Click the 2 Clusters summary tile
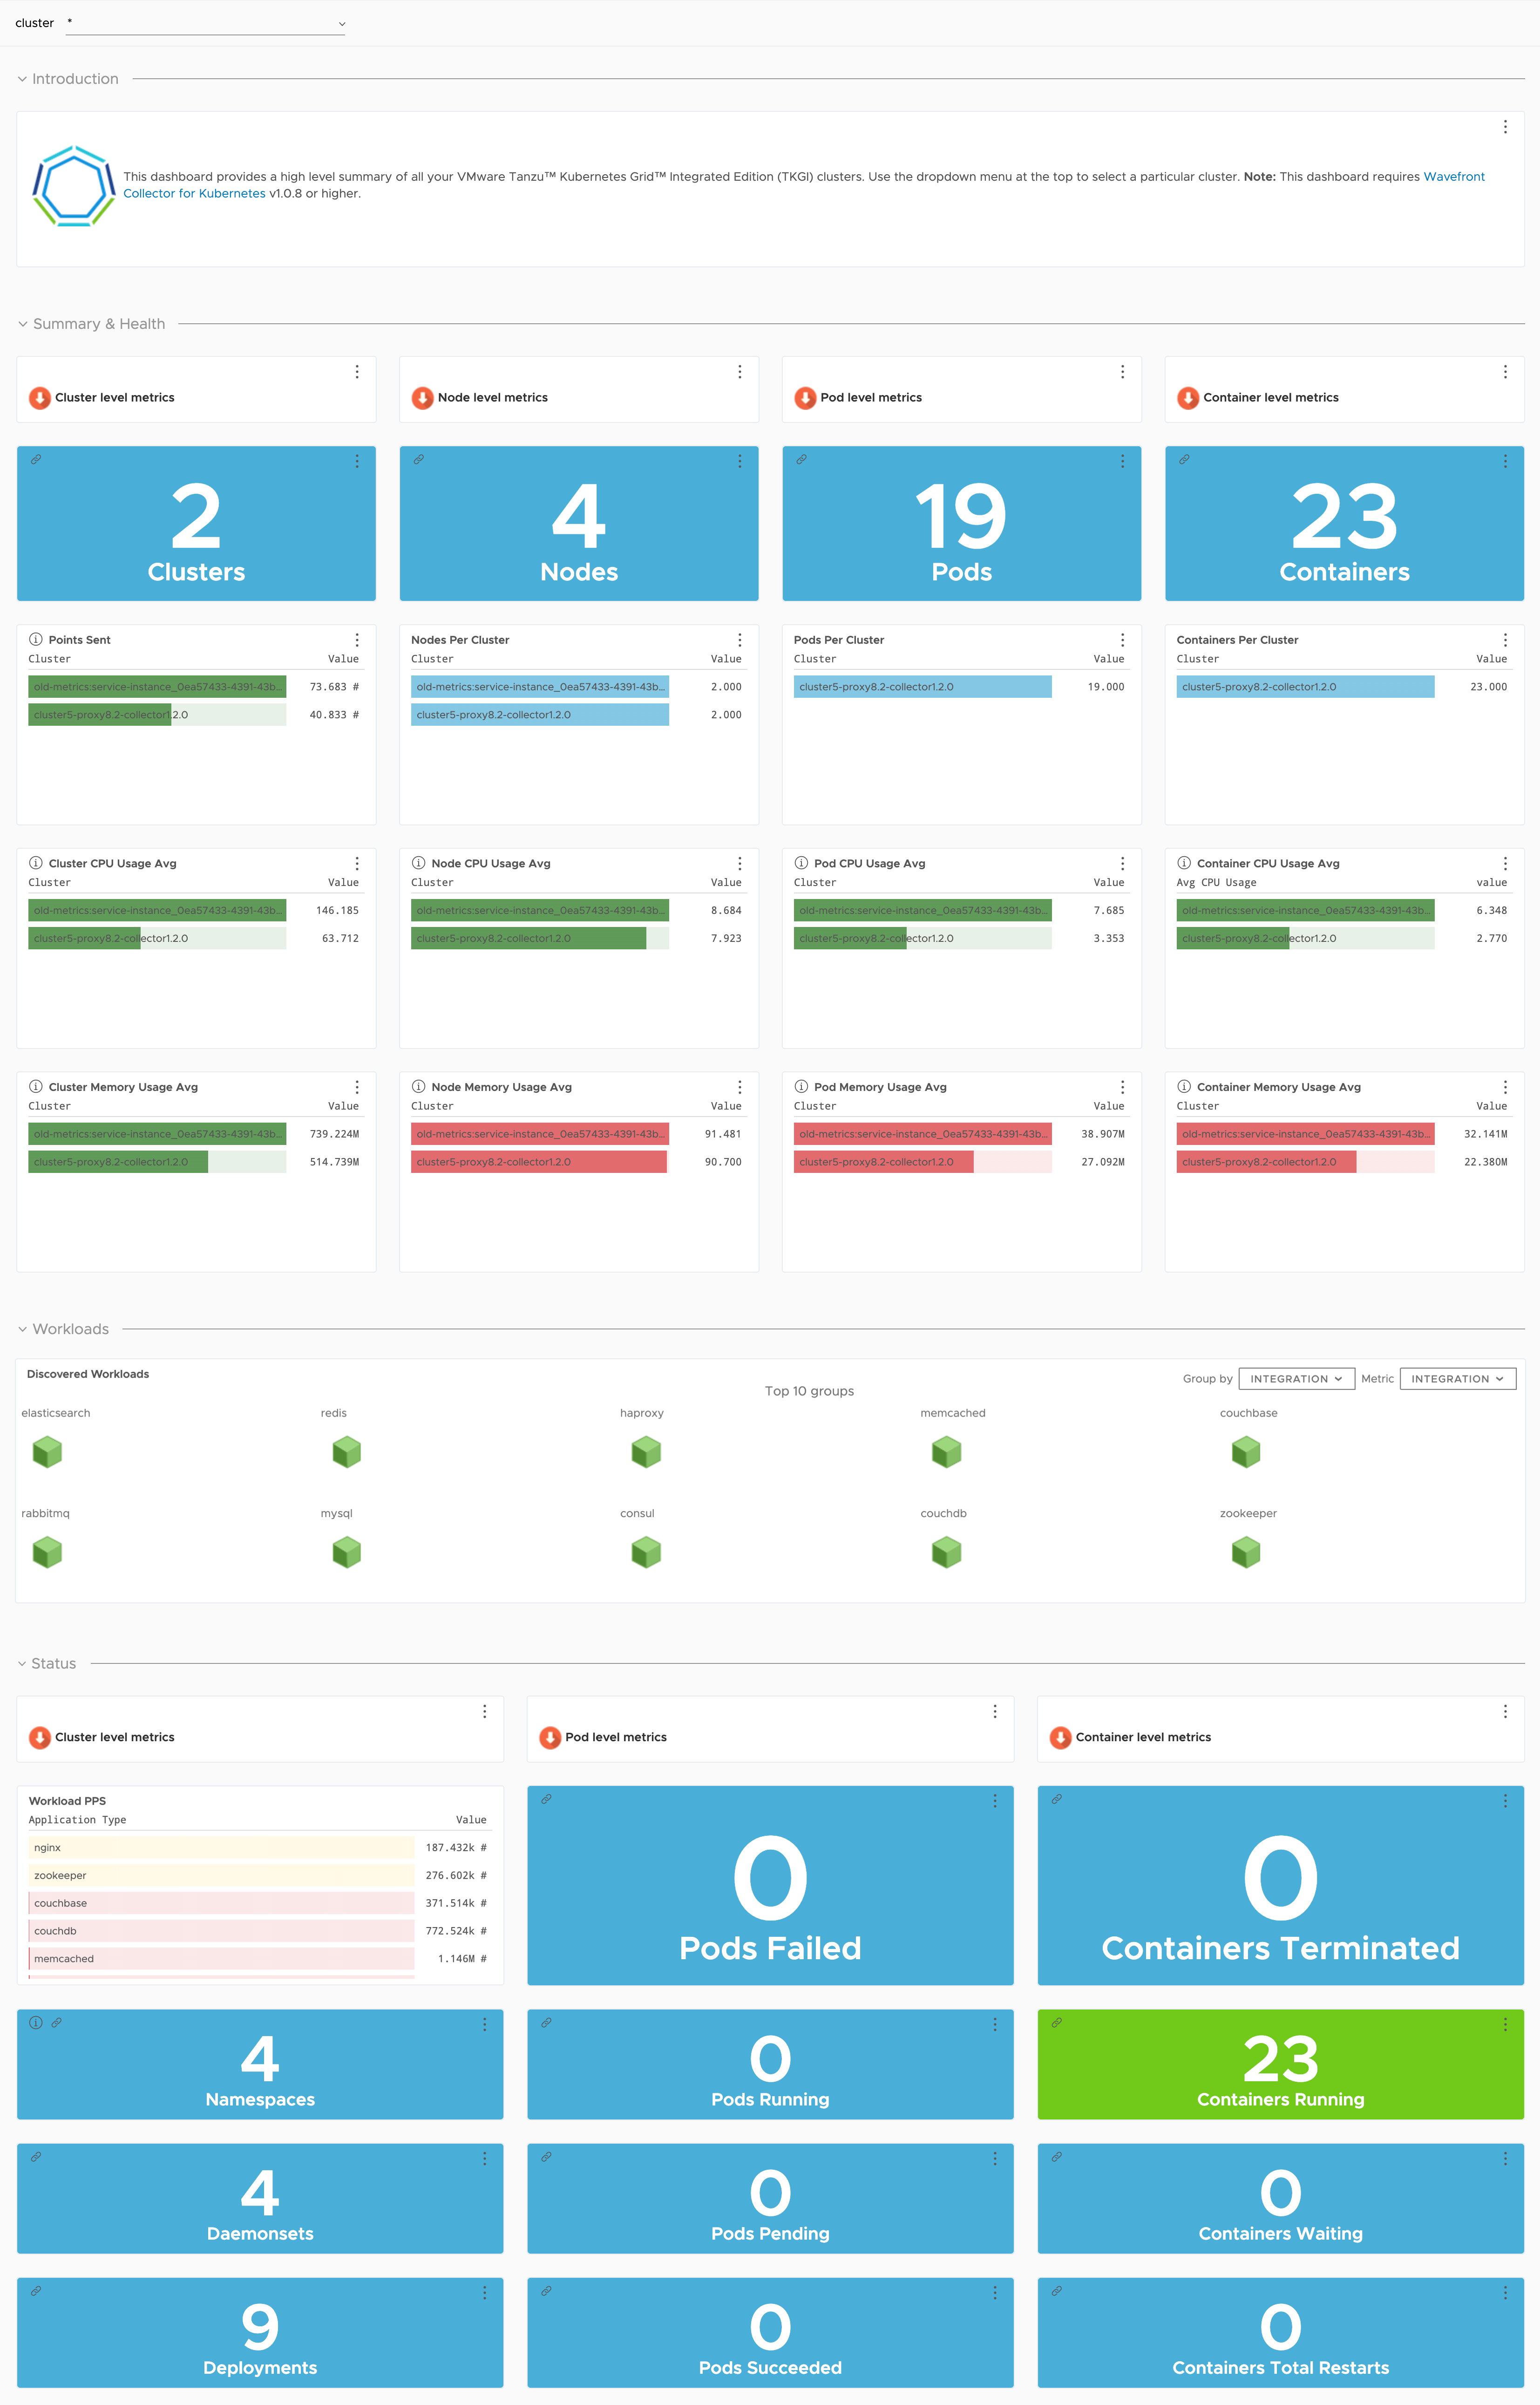 (x=196, y=524)
